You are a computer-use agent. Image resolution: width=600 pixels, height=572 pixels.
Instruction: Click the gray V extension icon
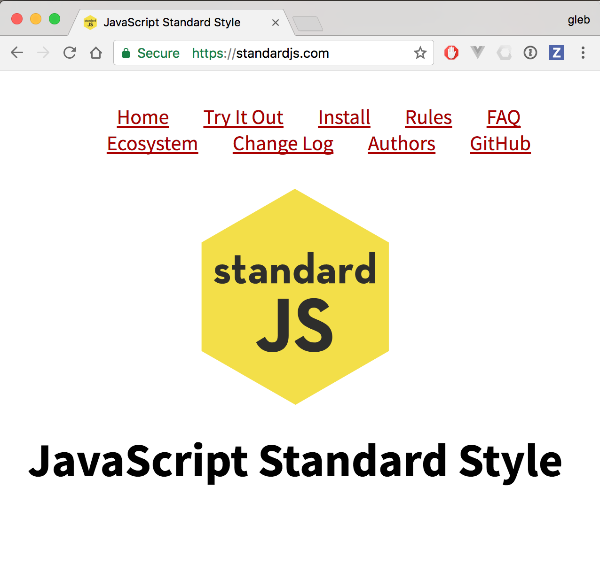[x=478, y=53]
